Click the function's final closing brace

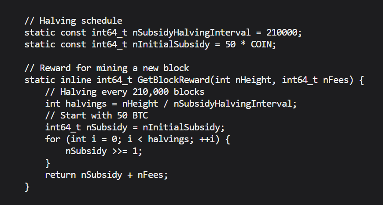(27, 187)
